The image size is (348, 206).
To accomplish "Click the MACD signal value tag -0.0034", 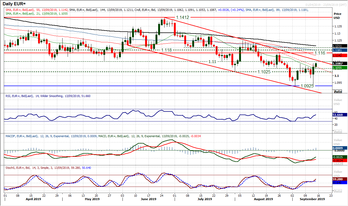I will click(340, 160).
